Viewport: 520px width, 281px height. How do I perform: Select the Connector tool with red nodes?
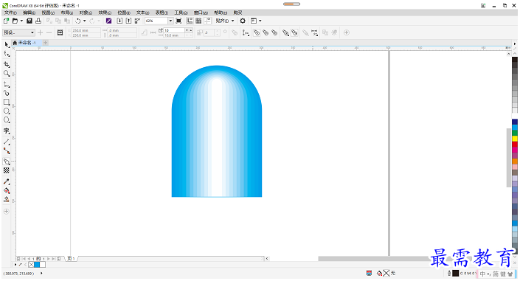tap(7, 151)
